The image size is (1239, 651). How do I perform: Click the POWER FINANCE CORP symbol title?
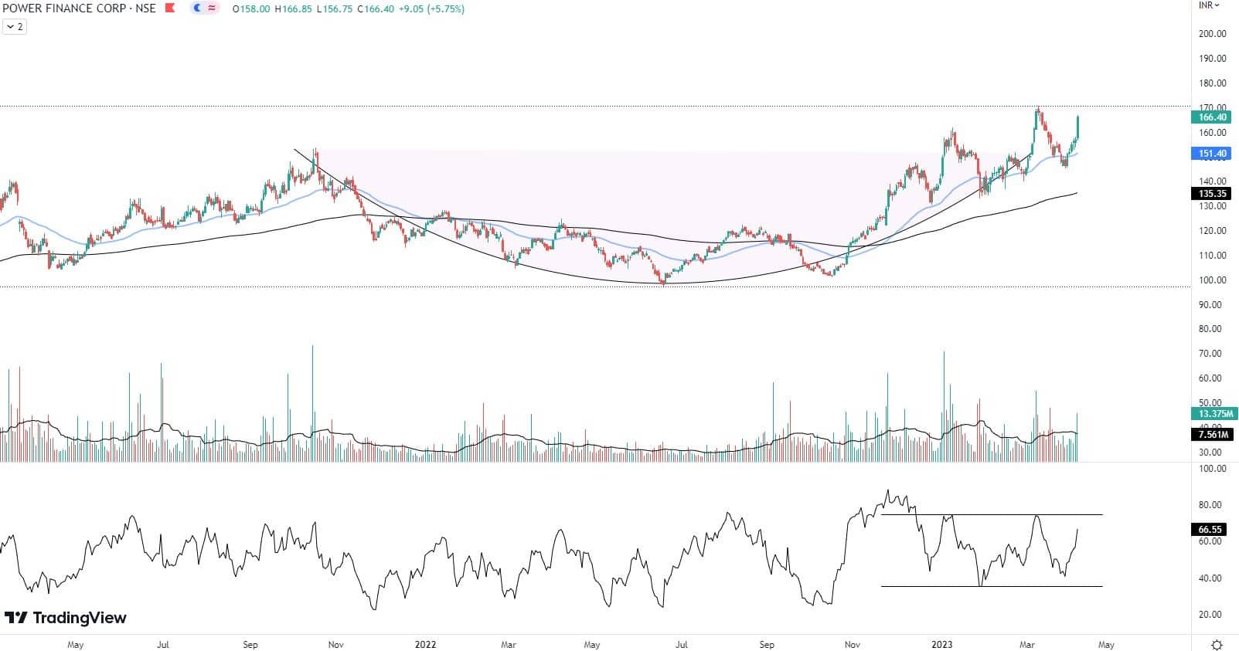[x=79, y=8]
